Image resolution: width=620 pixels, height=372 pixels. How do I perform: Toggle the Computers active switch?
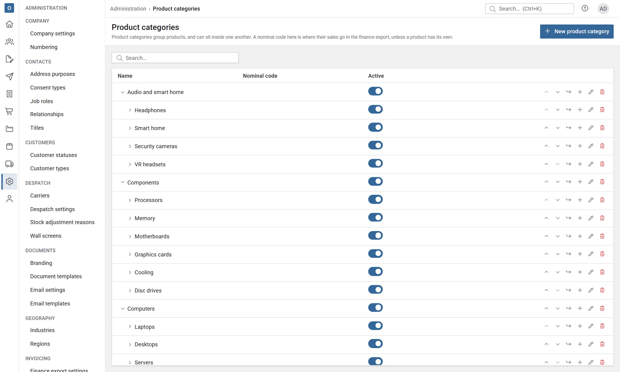pos(375,308)
